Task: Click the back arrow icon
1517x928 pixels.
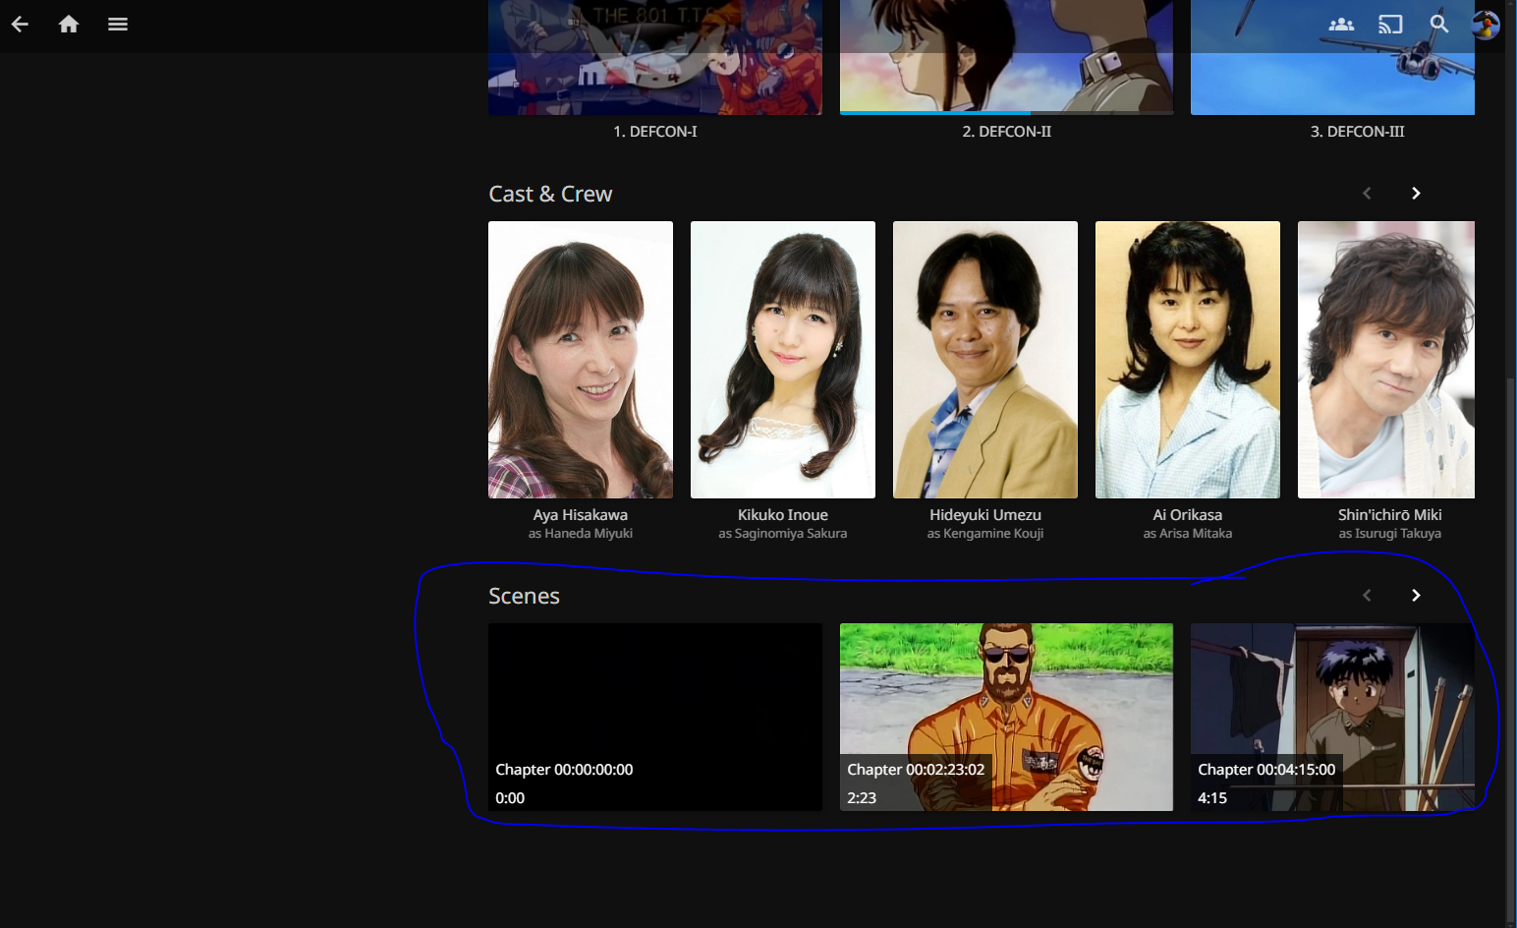Action: (20, 25)
